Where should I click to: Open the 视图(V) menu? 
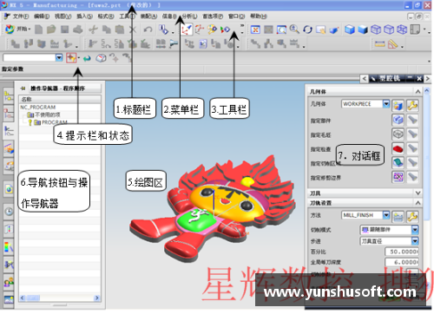click(x=62, y=16)
